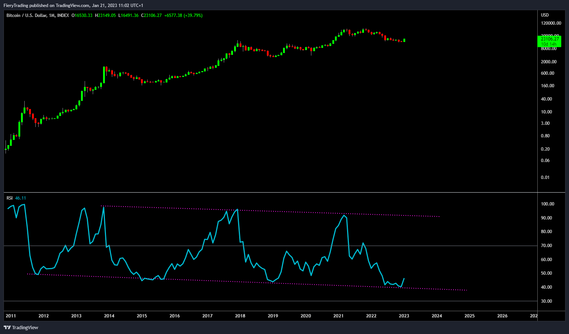Click the 0.80 price axis label

tap(545, 136)
